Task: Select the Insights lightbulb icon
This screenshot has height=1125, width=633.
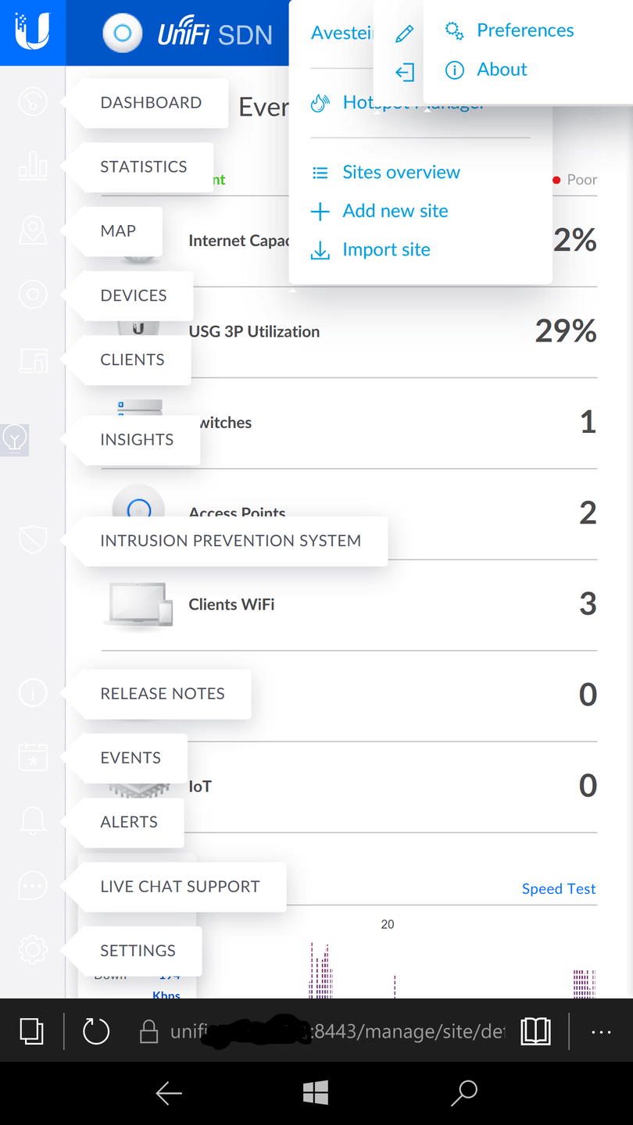Action: click(15, 438)
